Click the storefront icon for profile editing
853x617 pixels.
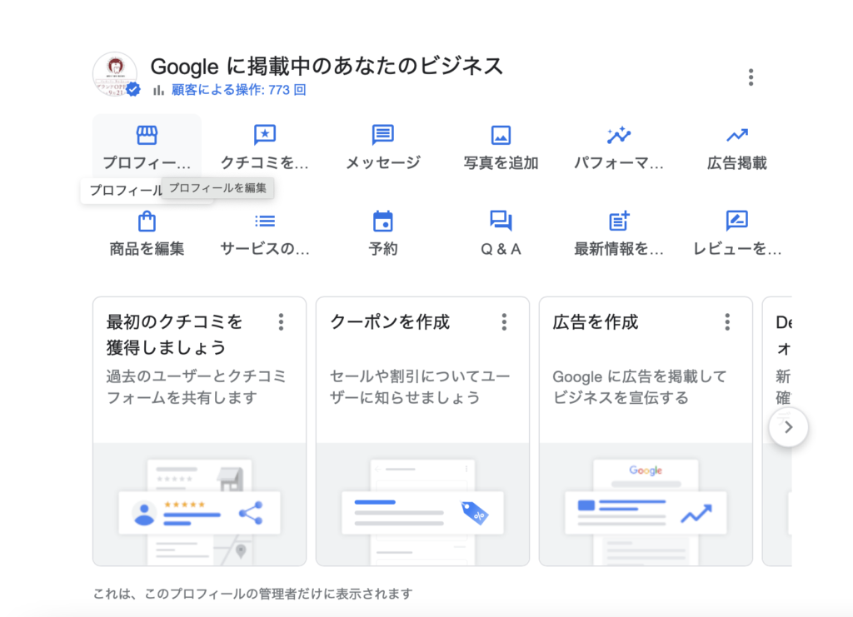point(147,136)
